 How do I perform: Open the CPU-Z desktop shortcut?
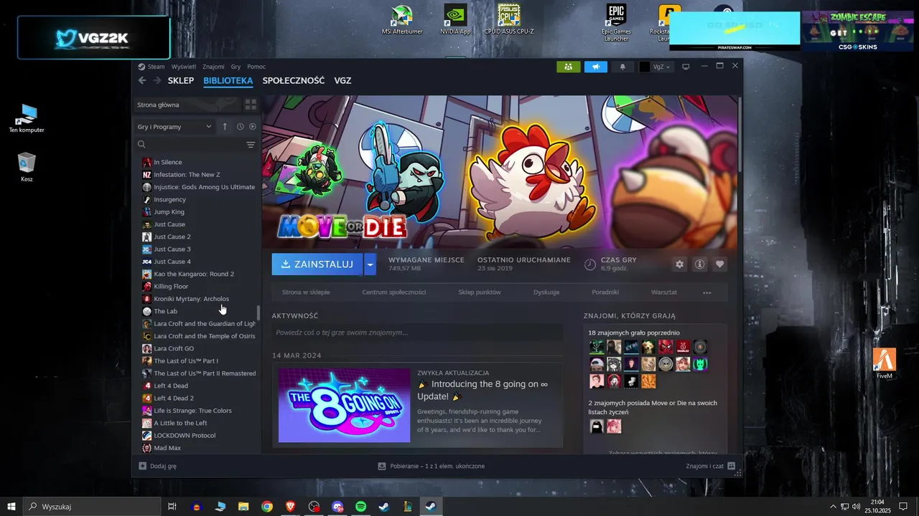point(509,20)
